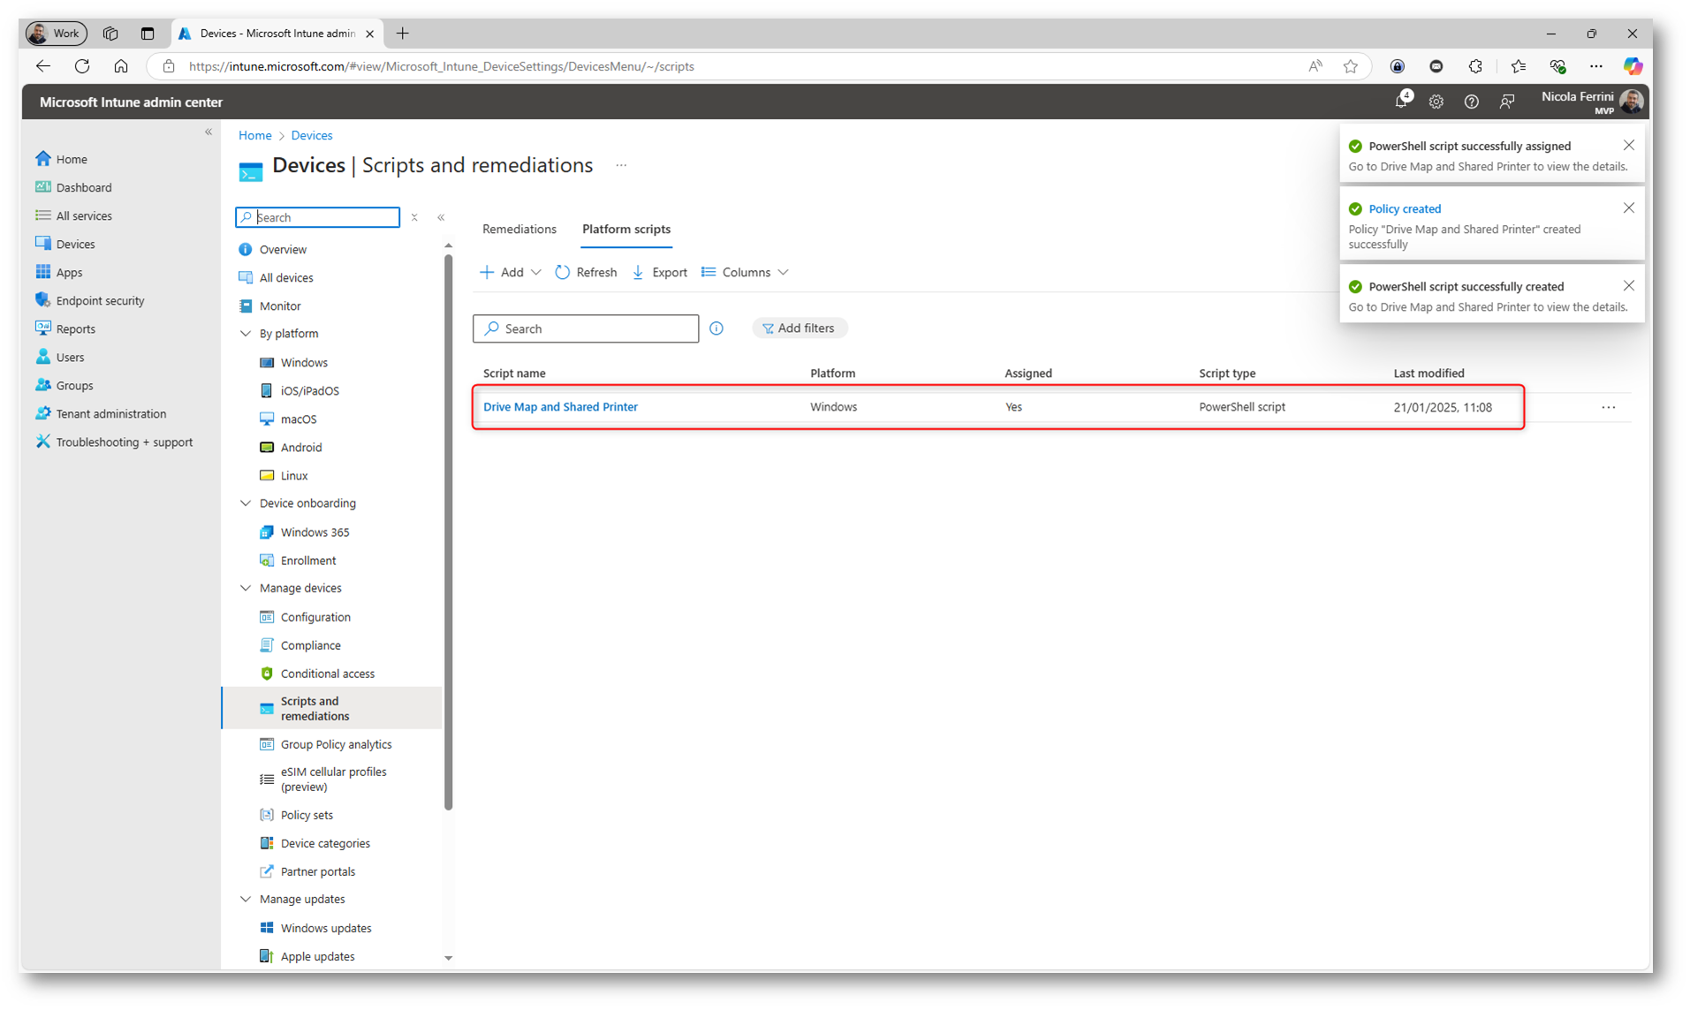1690x1010 pixels.
Task: Collapse the left navigation pane
Action: 208,132
